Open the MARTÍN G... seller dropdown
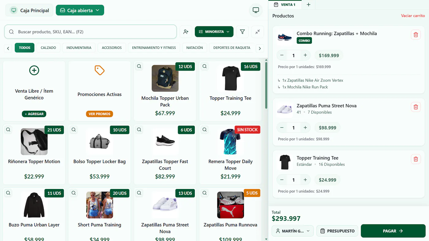The height and width of the screenshot is (241, 429). (293, 231)
